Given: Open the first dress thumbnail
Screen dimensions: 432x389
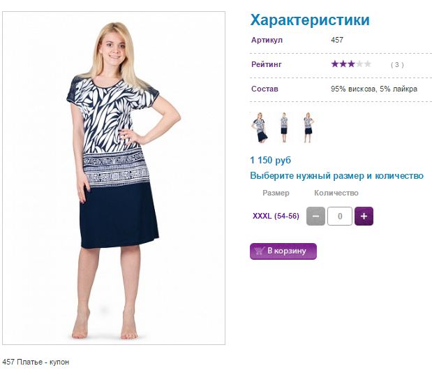Looking at the screenshot, I should click(x=259, y=127).
